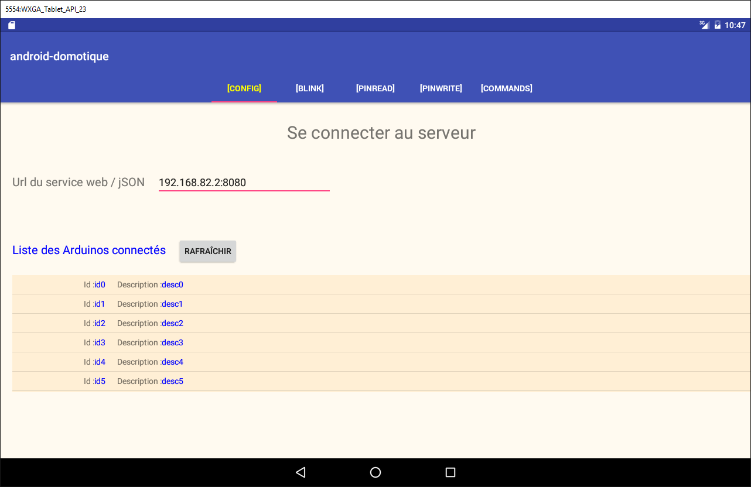This screenshot has height=487, width=751.
Task: Tap the Android back navigation icon
Action: (x=301, y=472)
